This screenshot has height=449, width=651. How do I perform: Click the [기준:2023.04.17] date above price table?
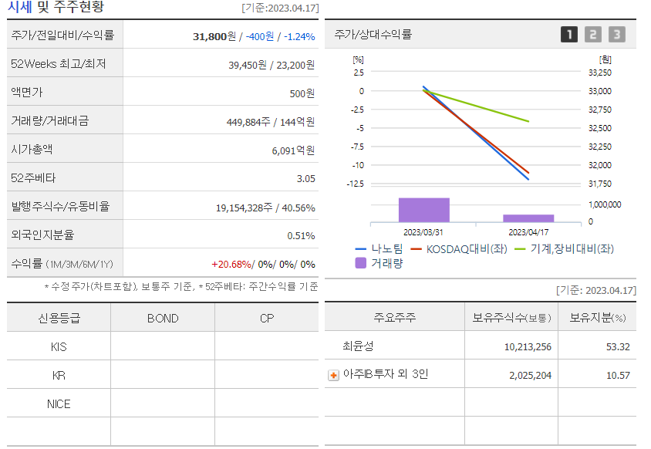280,8
